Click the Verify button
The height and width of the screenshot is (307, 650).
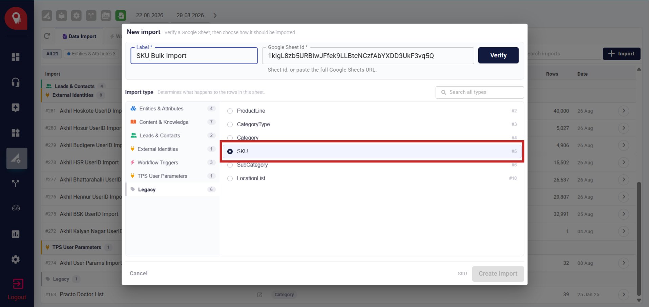point(498,55)
